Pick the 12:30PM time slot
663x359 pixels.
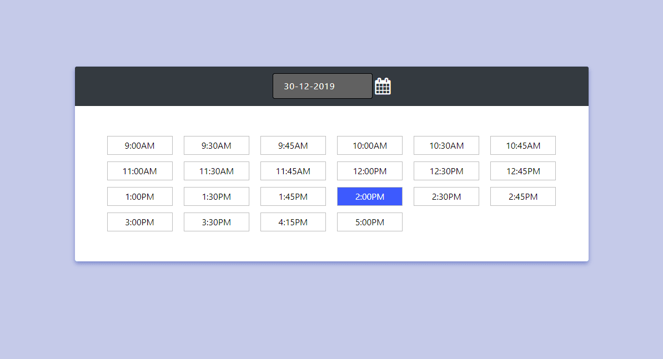pyautogui.click(x=446, y=171)
